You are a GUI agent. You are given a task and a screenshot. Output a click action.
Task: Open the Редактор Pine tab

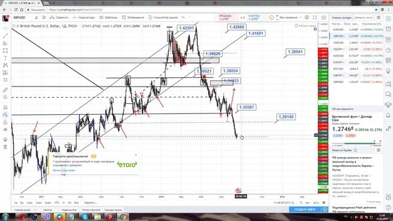coord(69,210)
